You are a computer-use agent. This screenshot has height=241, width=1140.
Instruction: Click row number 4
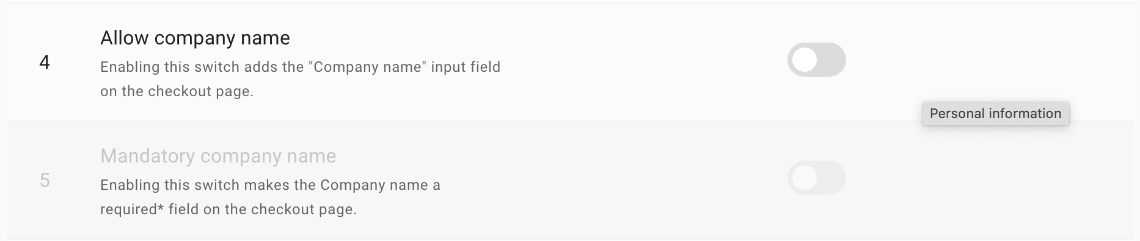pos(45,62)
